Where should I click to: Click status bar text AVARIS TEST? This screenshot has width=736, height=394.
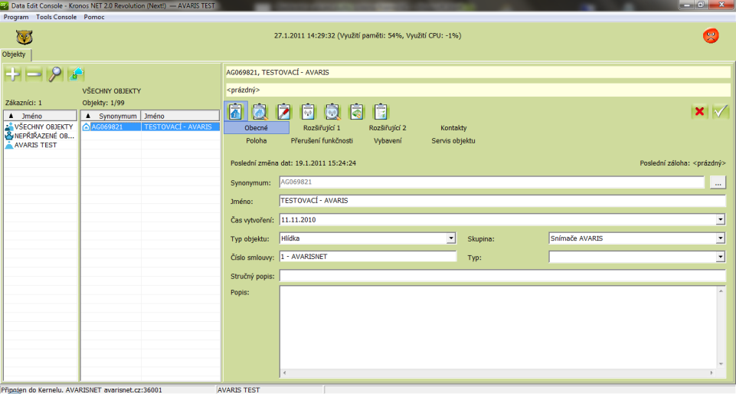coord(238,389)
